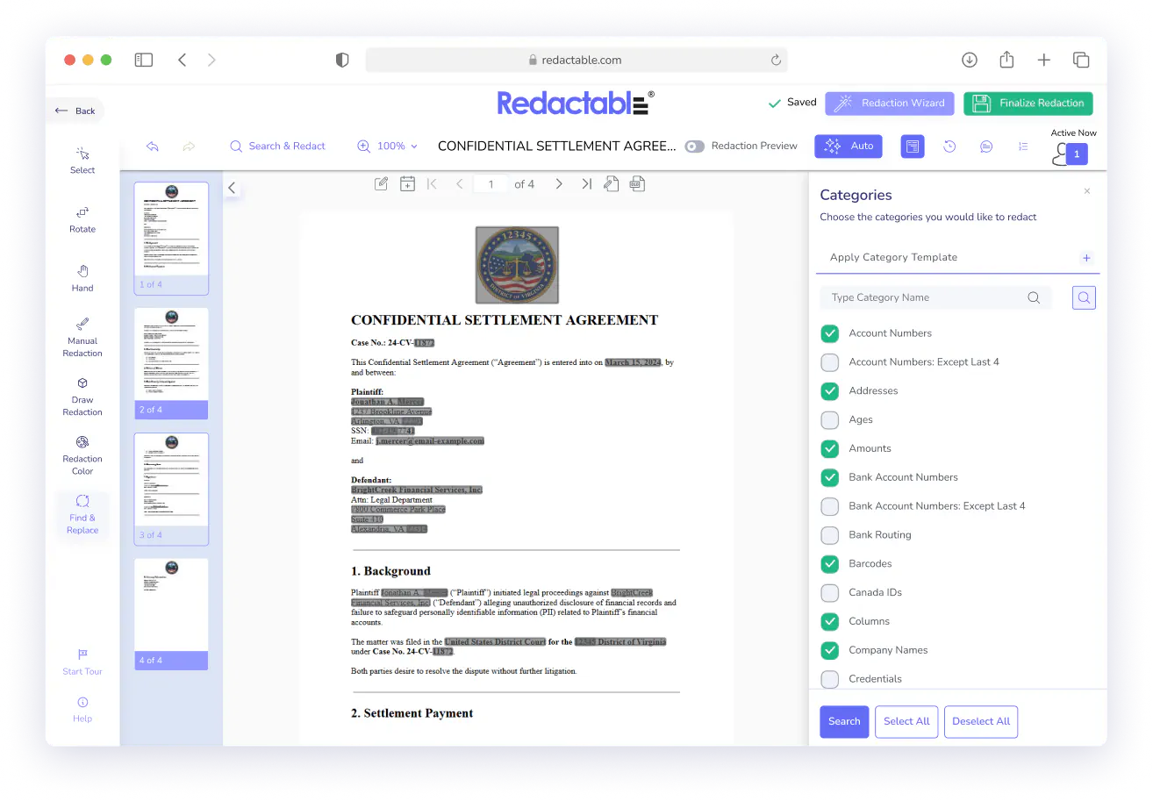Open redaction history clock icon
This screenshot has width=1153, height=801.
(949, 147)
